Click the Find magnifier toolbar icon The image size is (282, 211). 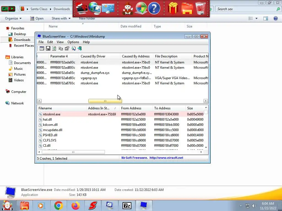(x=73, y=48)
